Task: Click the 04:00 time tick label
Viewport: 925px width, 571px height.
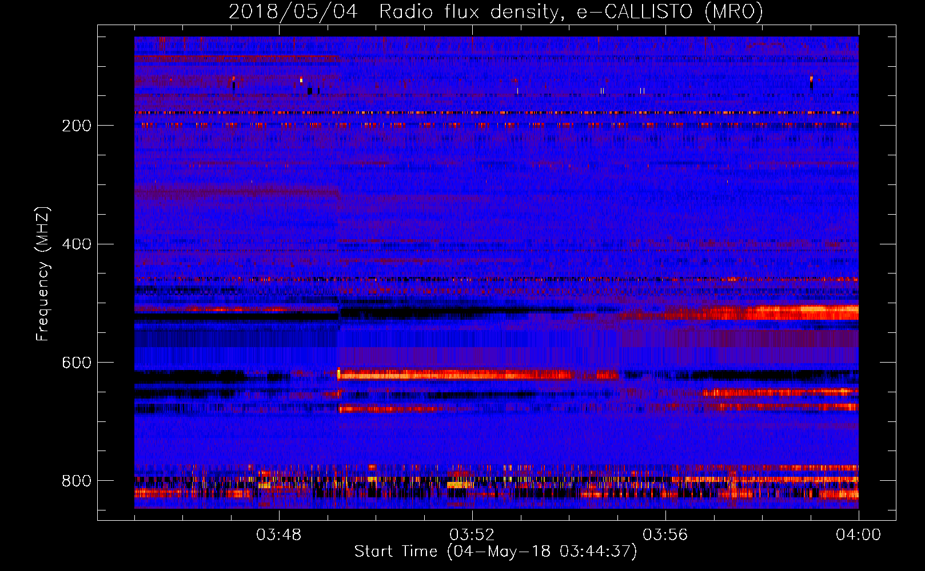Action: (x=858, y=535)
